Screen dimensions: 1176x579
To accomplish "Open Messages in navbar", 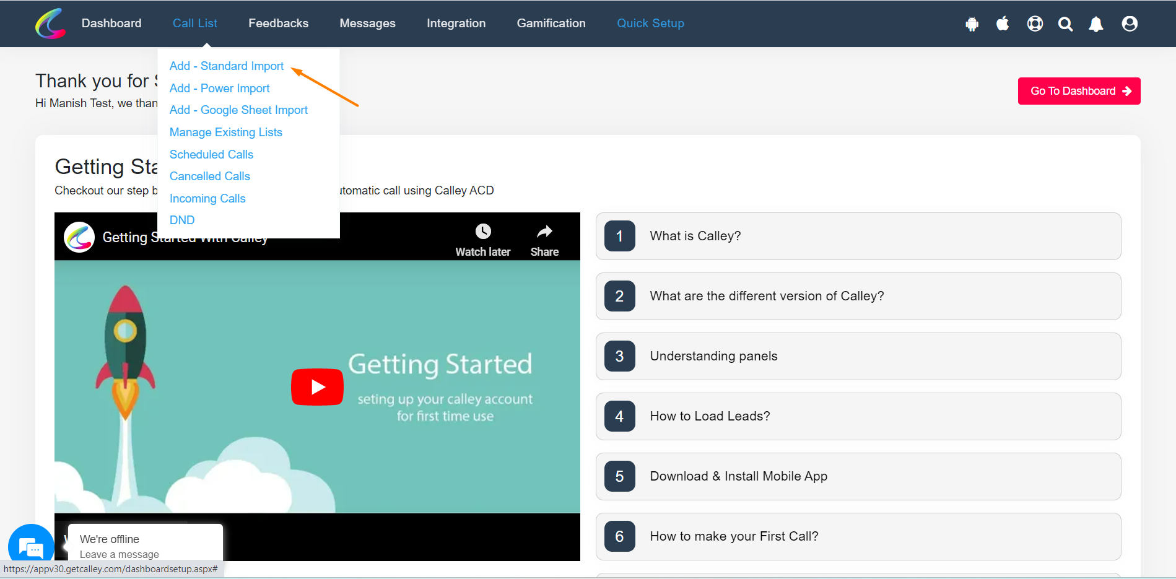I will coord(368,24).
